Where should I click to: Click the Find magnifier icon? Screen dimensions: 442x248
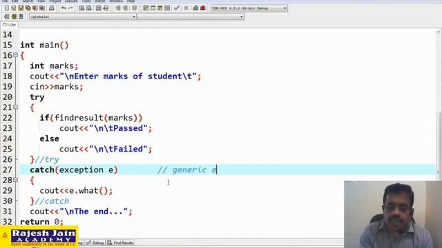tap(81, 8)
